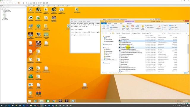Click the Search Cheat Engine 7.5 field
The height and width of the screenshot is (107, 190).
pyautogui.click(x=178, y=33)
